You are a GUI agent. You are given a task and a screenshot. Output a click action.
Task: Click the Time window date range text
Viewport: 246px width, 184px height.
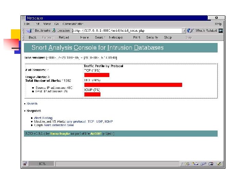point(82,58)
